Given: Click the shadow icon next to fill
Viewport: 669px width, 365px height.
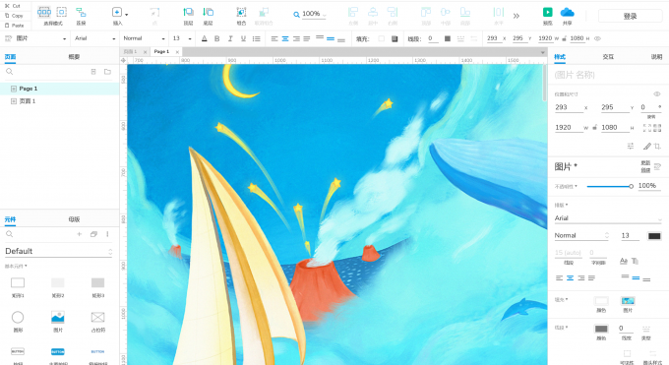Looking at the screenshot, I should (x=395, y=38).
